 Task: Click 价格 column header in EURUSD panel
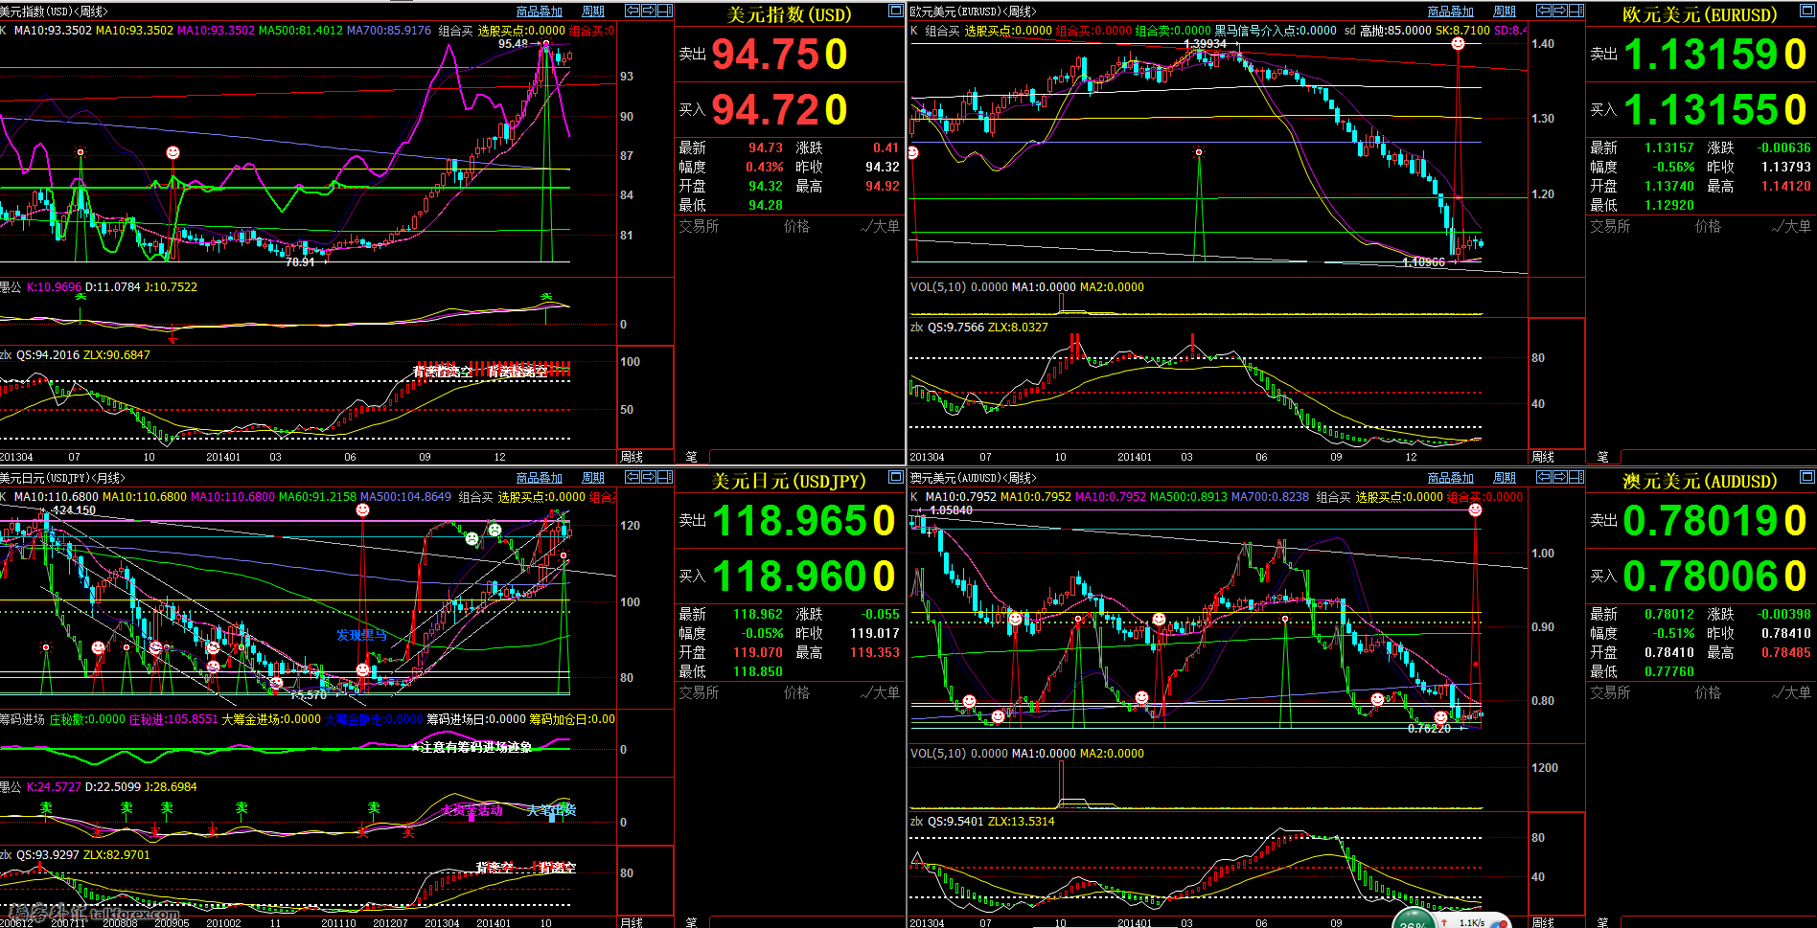(1708, 226)
